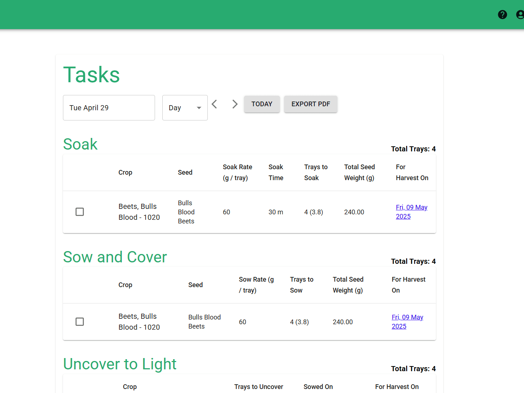Go to next day using right chevron arrow
Screen dimensions: 524x393
[x=235, y=104]
